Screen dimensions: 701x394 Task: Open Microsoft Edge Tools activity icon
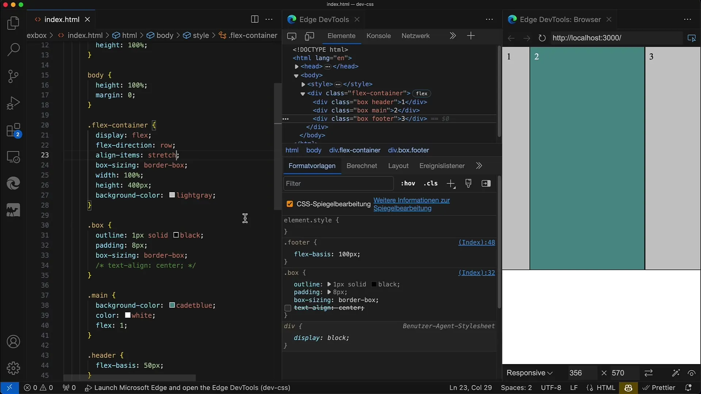click(14, 184)
